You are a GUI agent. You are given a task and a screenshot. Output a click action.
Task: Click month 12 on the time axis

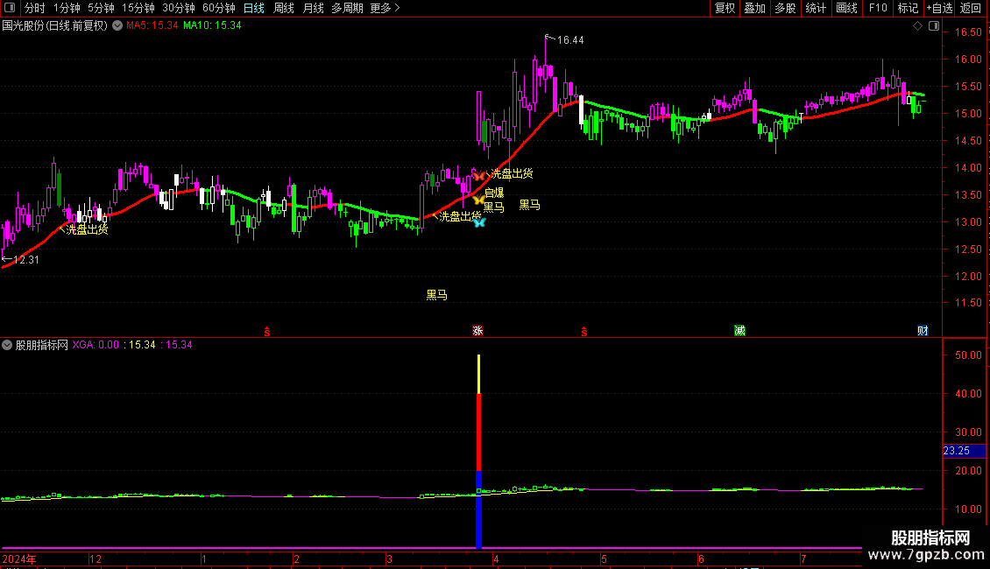click(95, 559)
